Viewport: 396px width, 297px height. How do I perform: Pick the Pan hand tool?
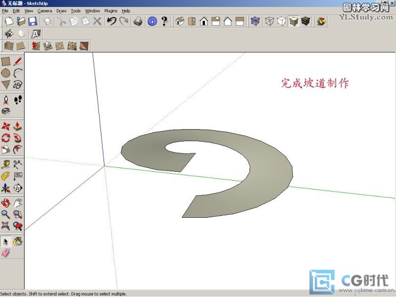[x=18, y=203]
